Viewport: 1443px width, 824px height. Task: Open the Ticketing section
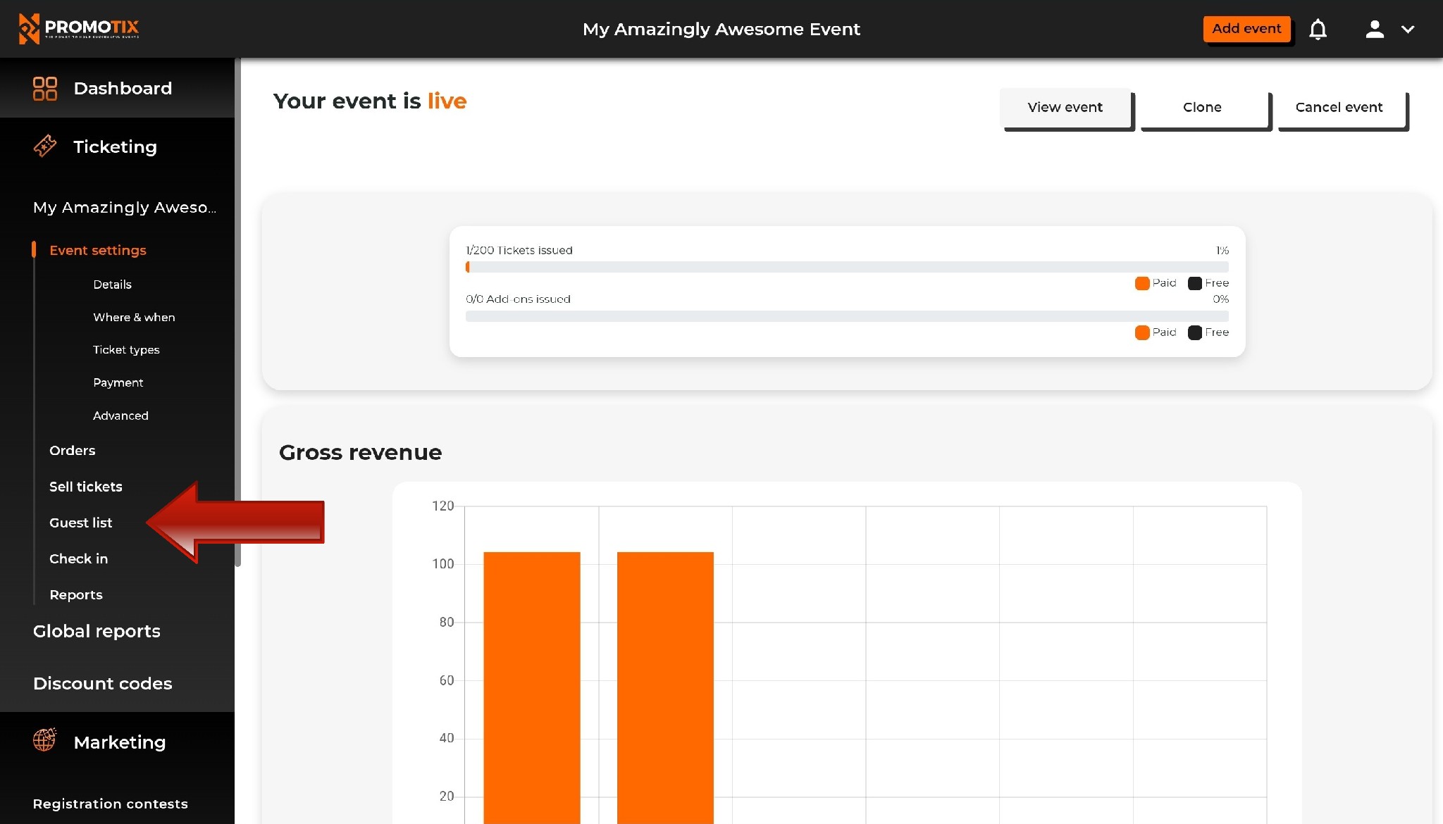(117, 146)
